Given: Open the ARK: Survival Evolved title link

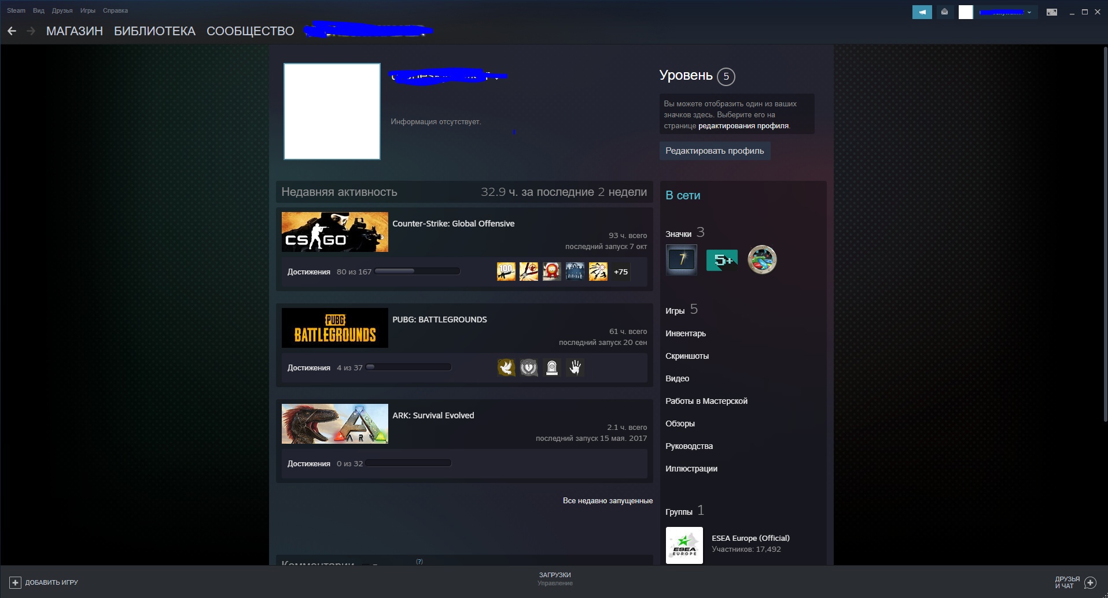Looking at the screenshot, I should pyautogui.click(x=433, y=415).
